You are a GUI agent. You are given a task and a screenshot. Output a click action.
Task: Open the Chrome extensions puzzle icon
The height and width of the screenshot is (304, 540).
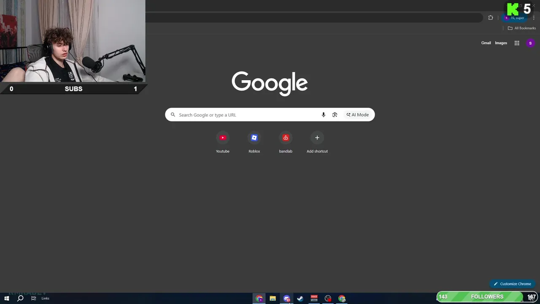pyautogui.click(x=491, y=18)
